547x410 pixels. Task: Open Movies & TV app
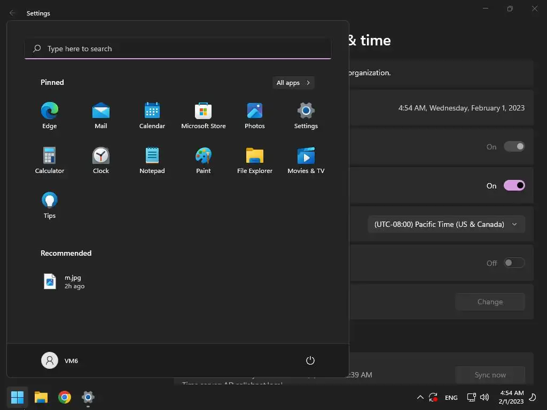(x=306, y=160)
